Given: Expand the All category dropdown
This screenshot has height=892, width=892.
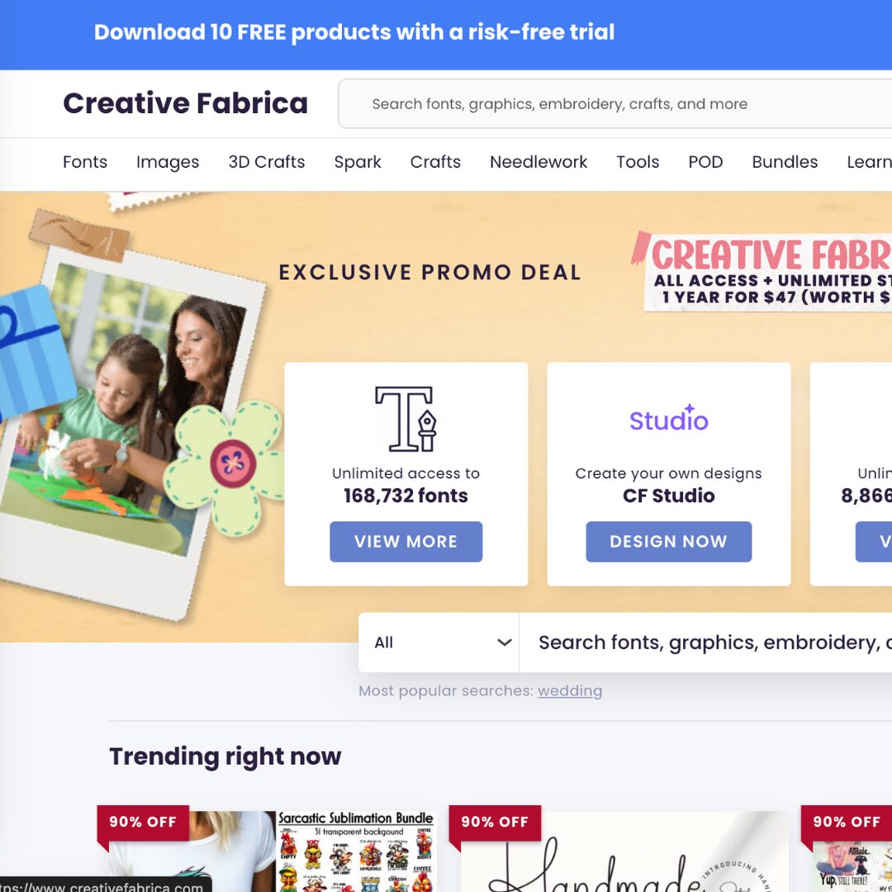Looking at the screenshot, I should (439, 643).
